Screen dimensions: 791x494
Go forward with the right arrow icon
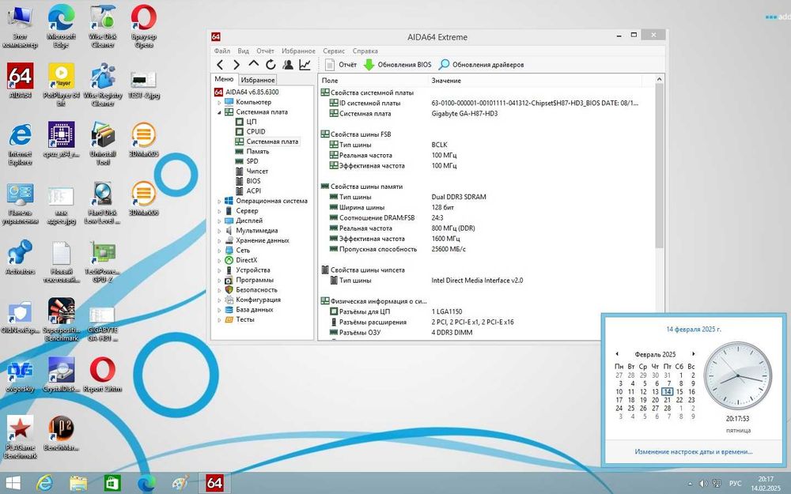(236, 65)
